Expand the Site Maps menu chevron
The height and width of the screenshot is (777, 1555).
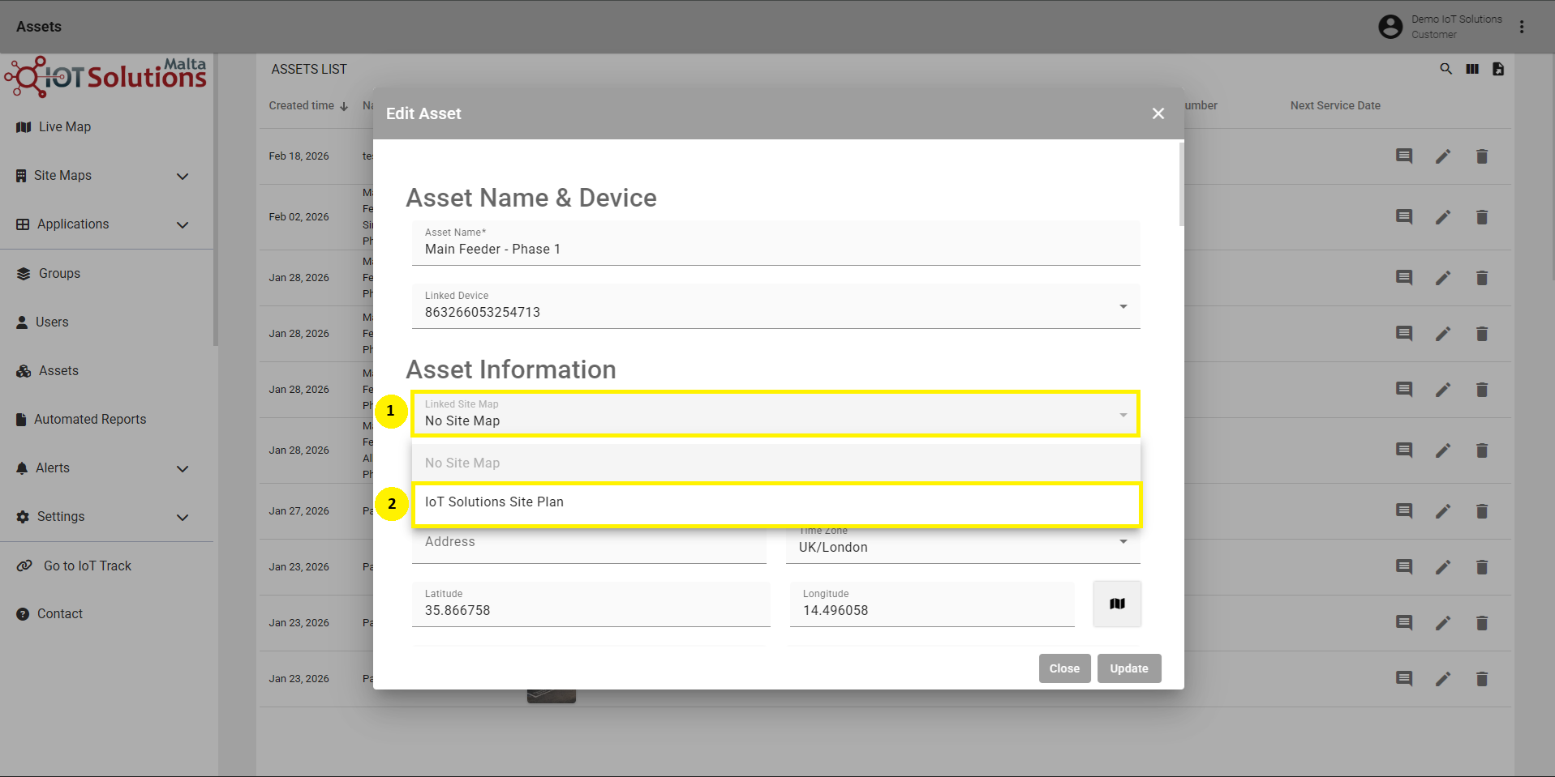[x=183, y=176]
